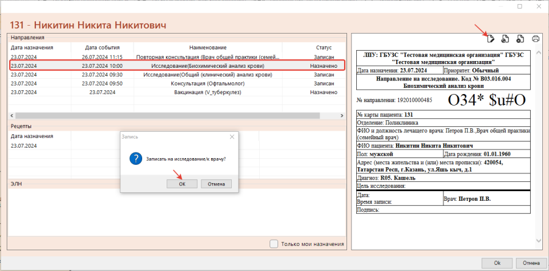Close the Запись dialog with X
Image resolution: width=549 pixels, height=271 pixels.
coord(232,137)
